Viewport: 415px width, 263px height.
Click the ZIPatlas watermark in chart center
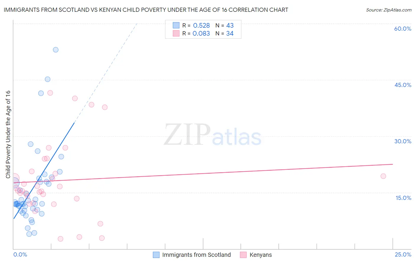(213, 135)
